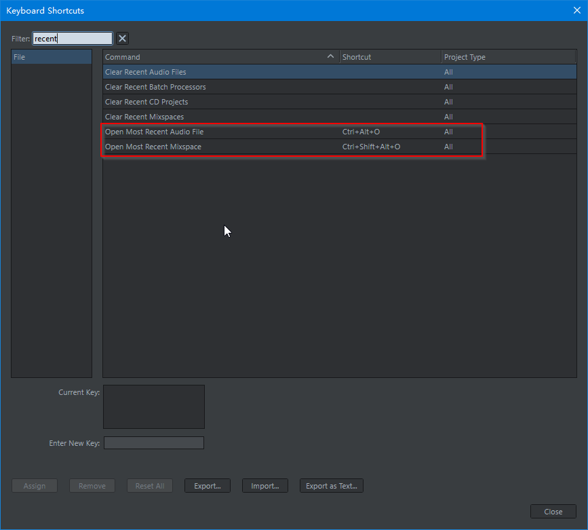Click Export as Text... button

pos(332,486)
